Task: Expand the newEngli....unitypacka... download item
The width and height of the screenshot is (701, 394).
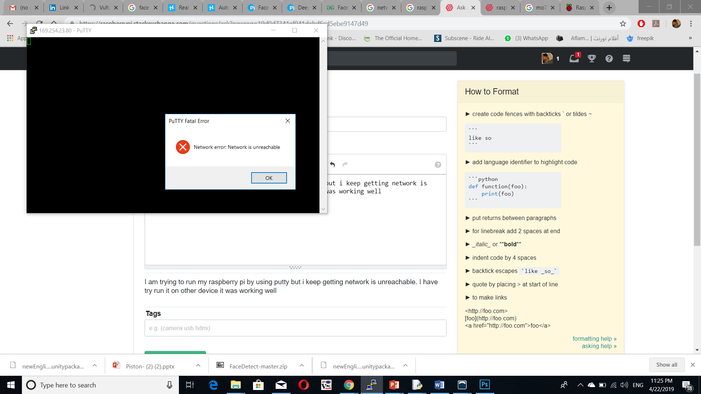Action: pyautogui.click(x=95, y=366)
